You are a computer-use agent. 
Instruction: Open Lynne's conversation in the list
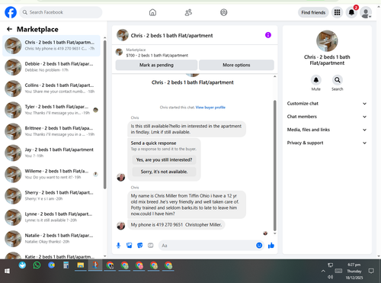click(x=52, y=217)
